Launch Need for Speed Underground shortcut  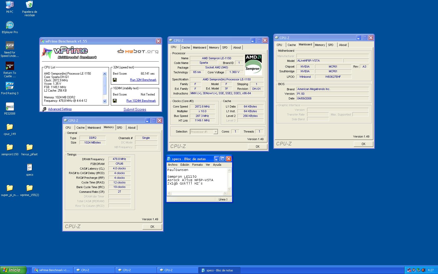10,49
